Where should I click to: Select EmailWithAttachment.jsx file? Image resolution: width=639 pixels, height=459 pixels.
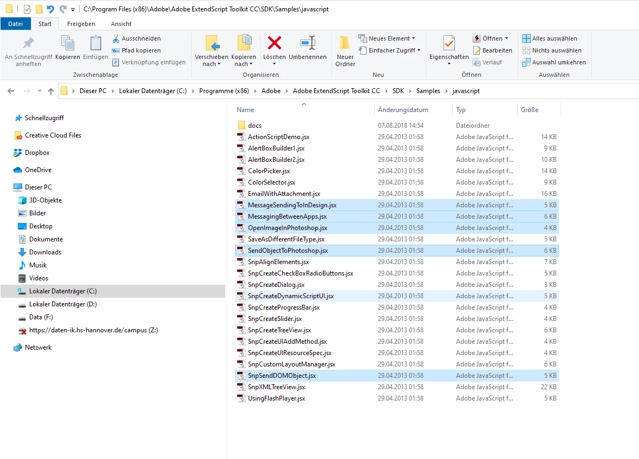[x=396, y=194]
